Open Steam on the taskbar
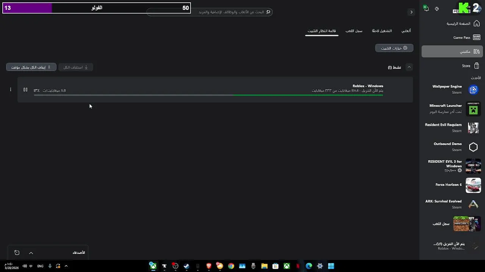The image size is (485, 272). click(x=186, y=266)
